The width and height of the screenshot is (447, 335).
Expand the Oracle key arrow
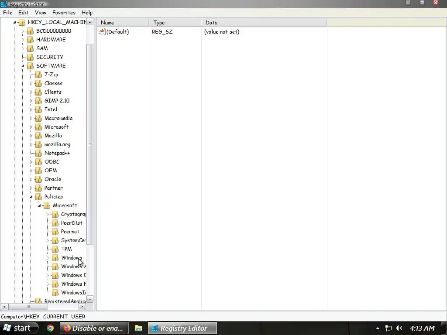pyautogui.click(x=31, y=179)
